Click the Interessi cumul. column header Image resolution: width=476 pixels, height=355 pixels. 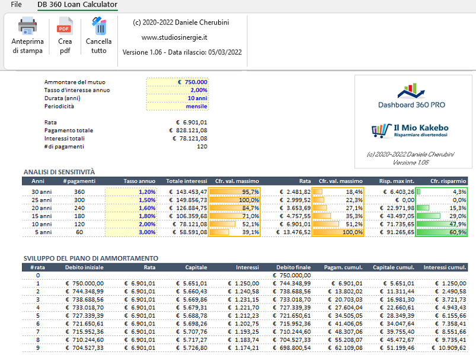pos(445,267)
